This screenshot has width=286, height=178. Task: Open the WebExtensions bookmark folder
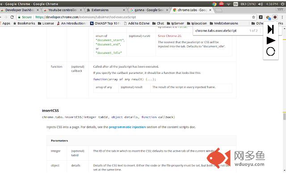tap(224, 23)
